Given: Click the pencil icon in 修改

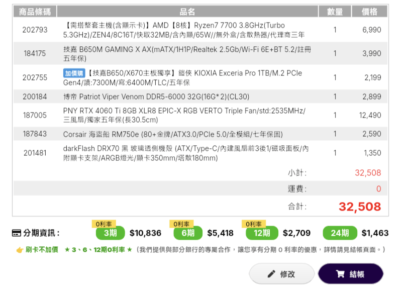Looking at the screenshot, I should [x=271, y=274].
